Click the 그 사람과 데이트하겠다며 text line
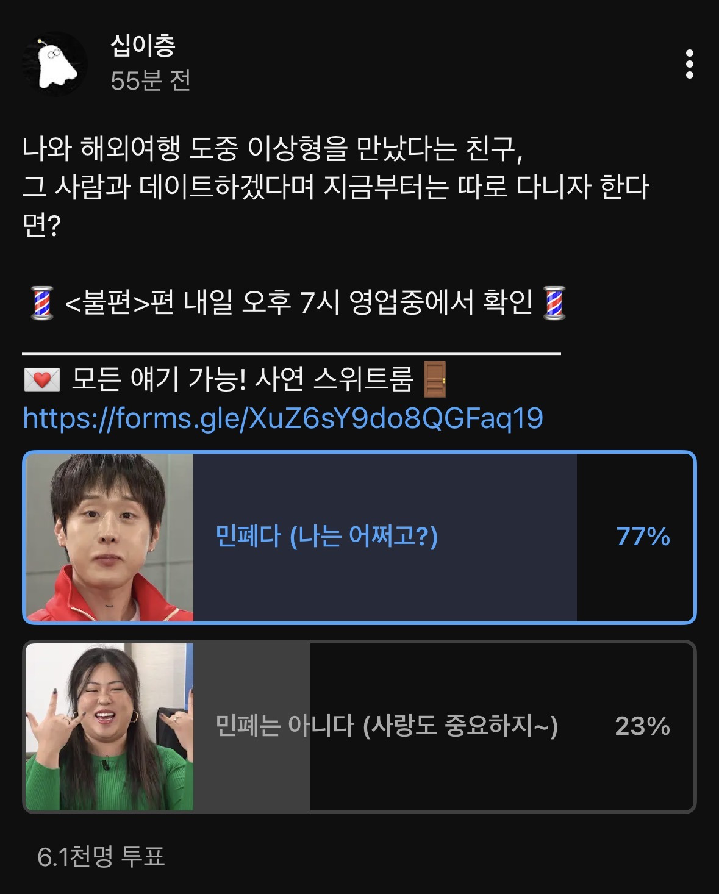The width and height of the screenshot is (719, 894). [335, 187]
